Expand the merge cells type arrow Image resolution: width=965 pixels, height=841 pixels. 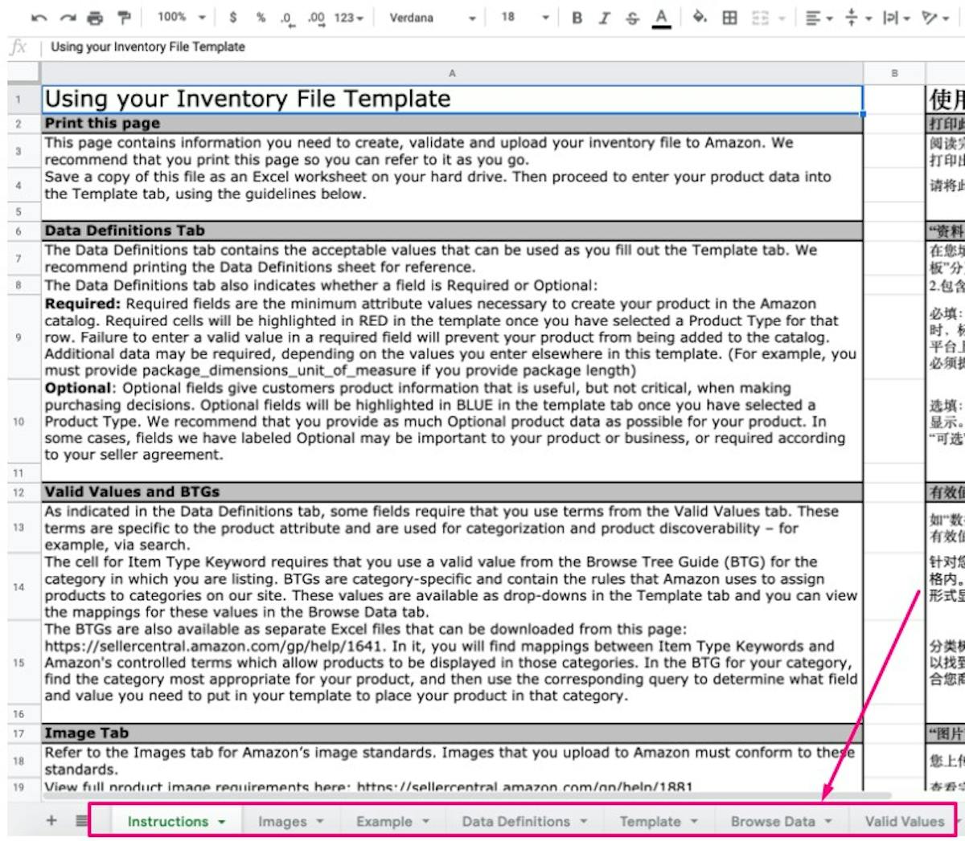(x=781, y=18)
